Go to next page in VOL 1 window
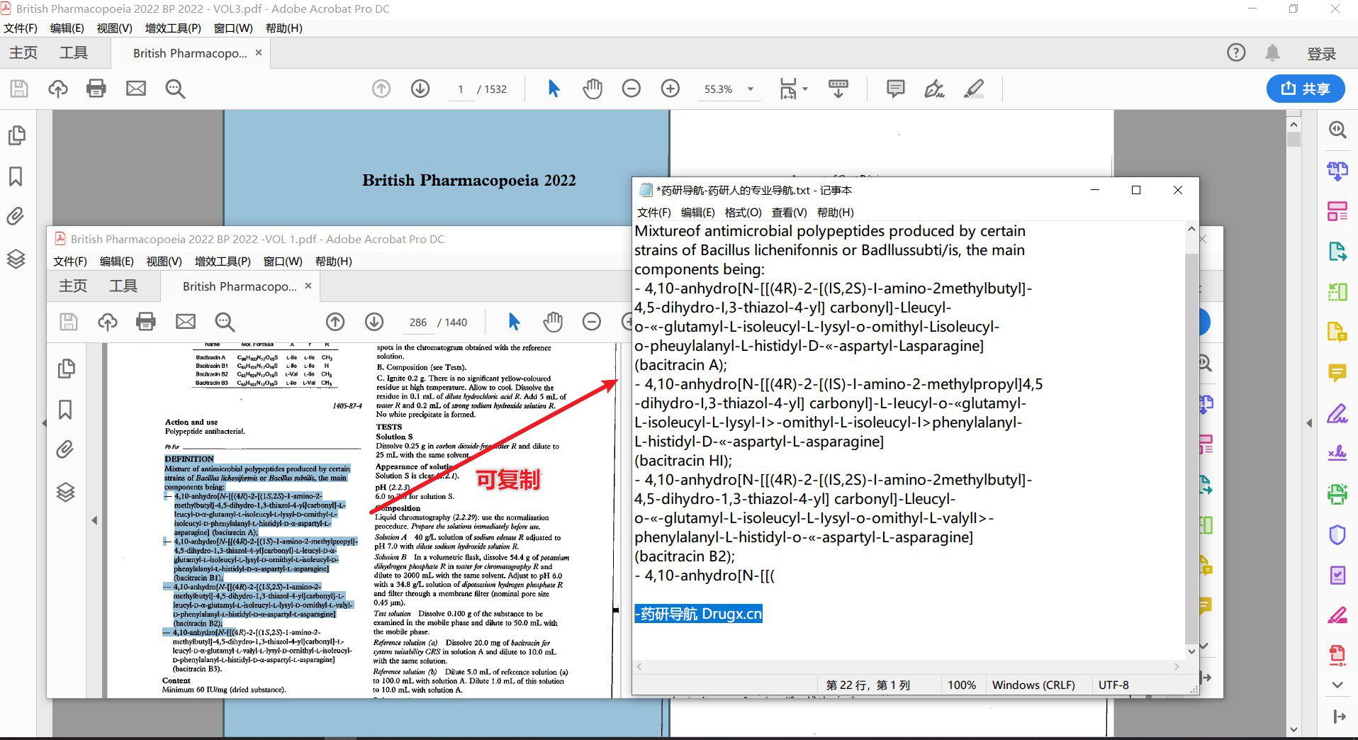Image resolution: width=1358 pixels, height=740 pixels. [x=374, y=322]
